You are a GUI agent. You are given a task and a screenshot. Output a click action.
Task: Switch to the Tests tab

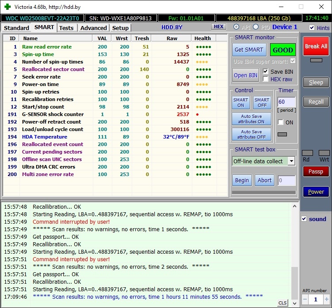pos(66,28)
